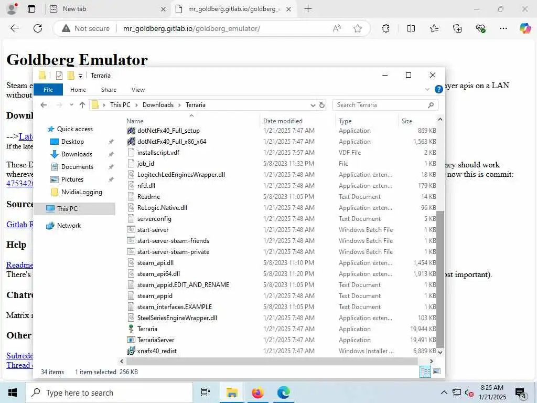
Task: Select Desktop in Quick access
Action: [72, 142]
